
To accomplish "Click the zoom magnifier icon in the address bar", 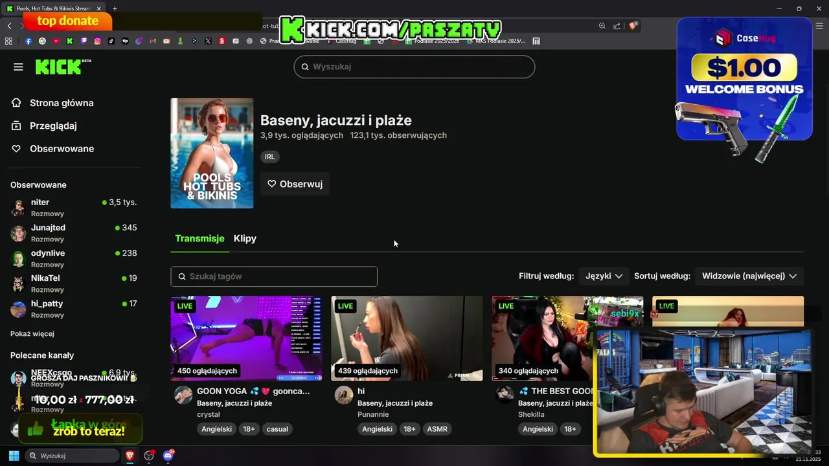I will pyautogui.click(x=602, y=26).
